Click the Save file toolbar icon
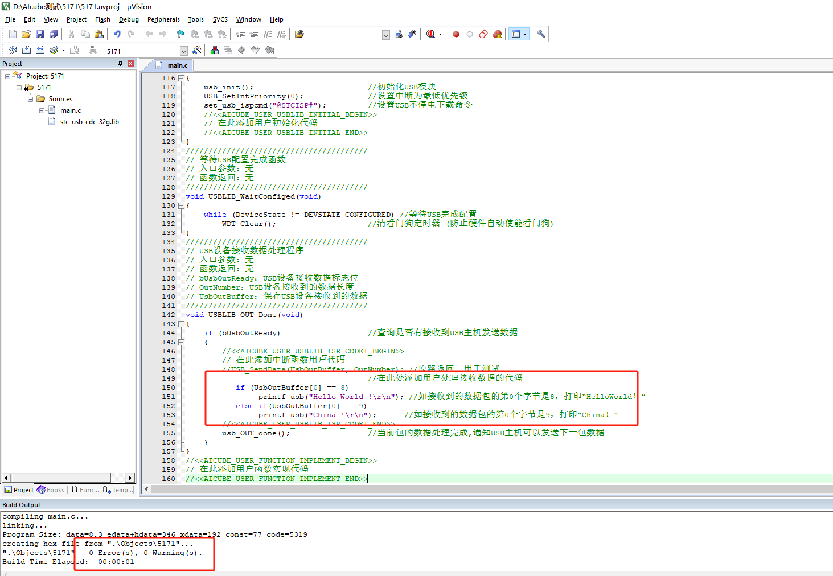Viewport: 833px width, 576px height. point(40,34)
